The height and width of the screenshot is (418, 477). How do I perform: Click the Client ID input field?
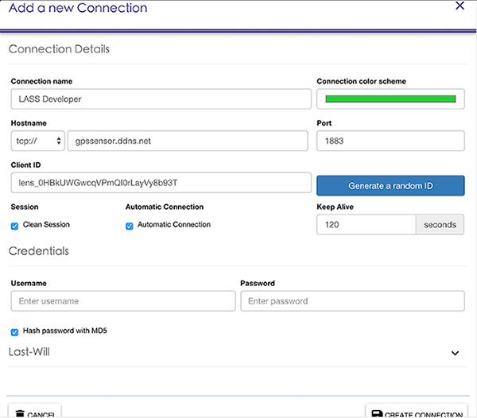(161, 183)
